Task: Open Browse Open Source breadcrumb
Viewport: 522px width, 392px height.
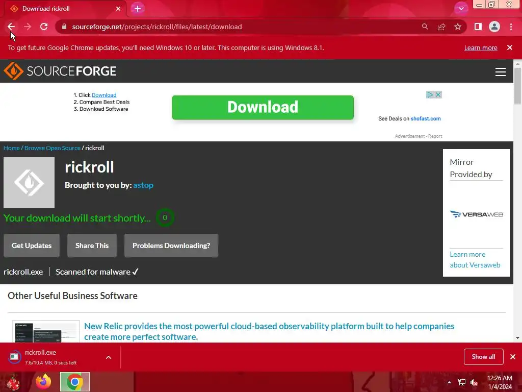Action: pos(53,148)
